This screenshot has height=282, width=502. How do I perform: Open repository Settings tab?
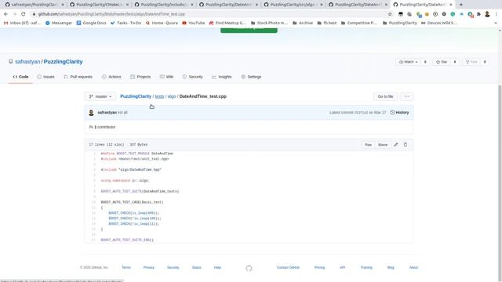[251, 77]
